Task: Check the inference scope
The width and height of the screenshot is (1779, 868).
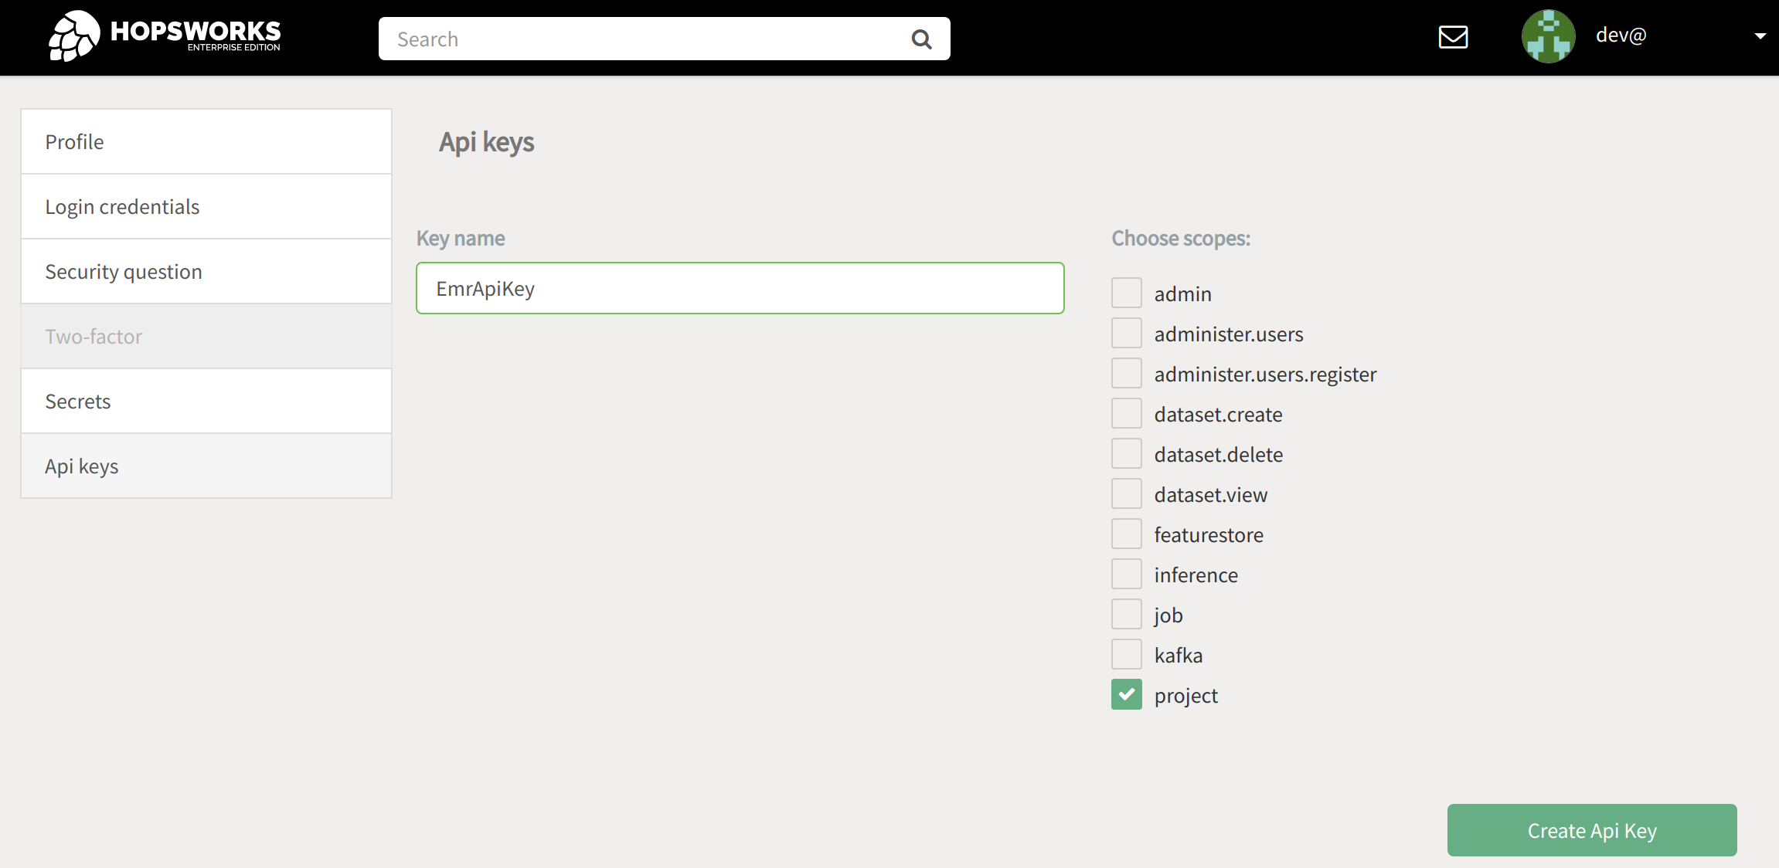Action: coord(1126,573)
